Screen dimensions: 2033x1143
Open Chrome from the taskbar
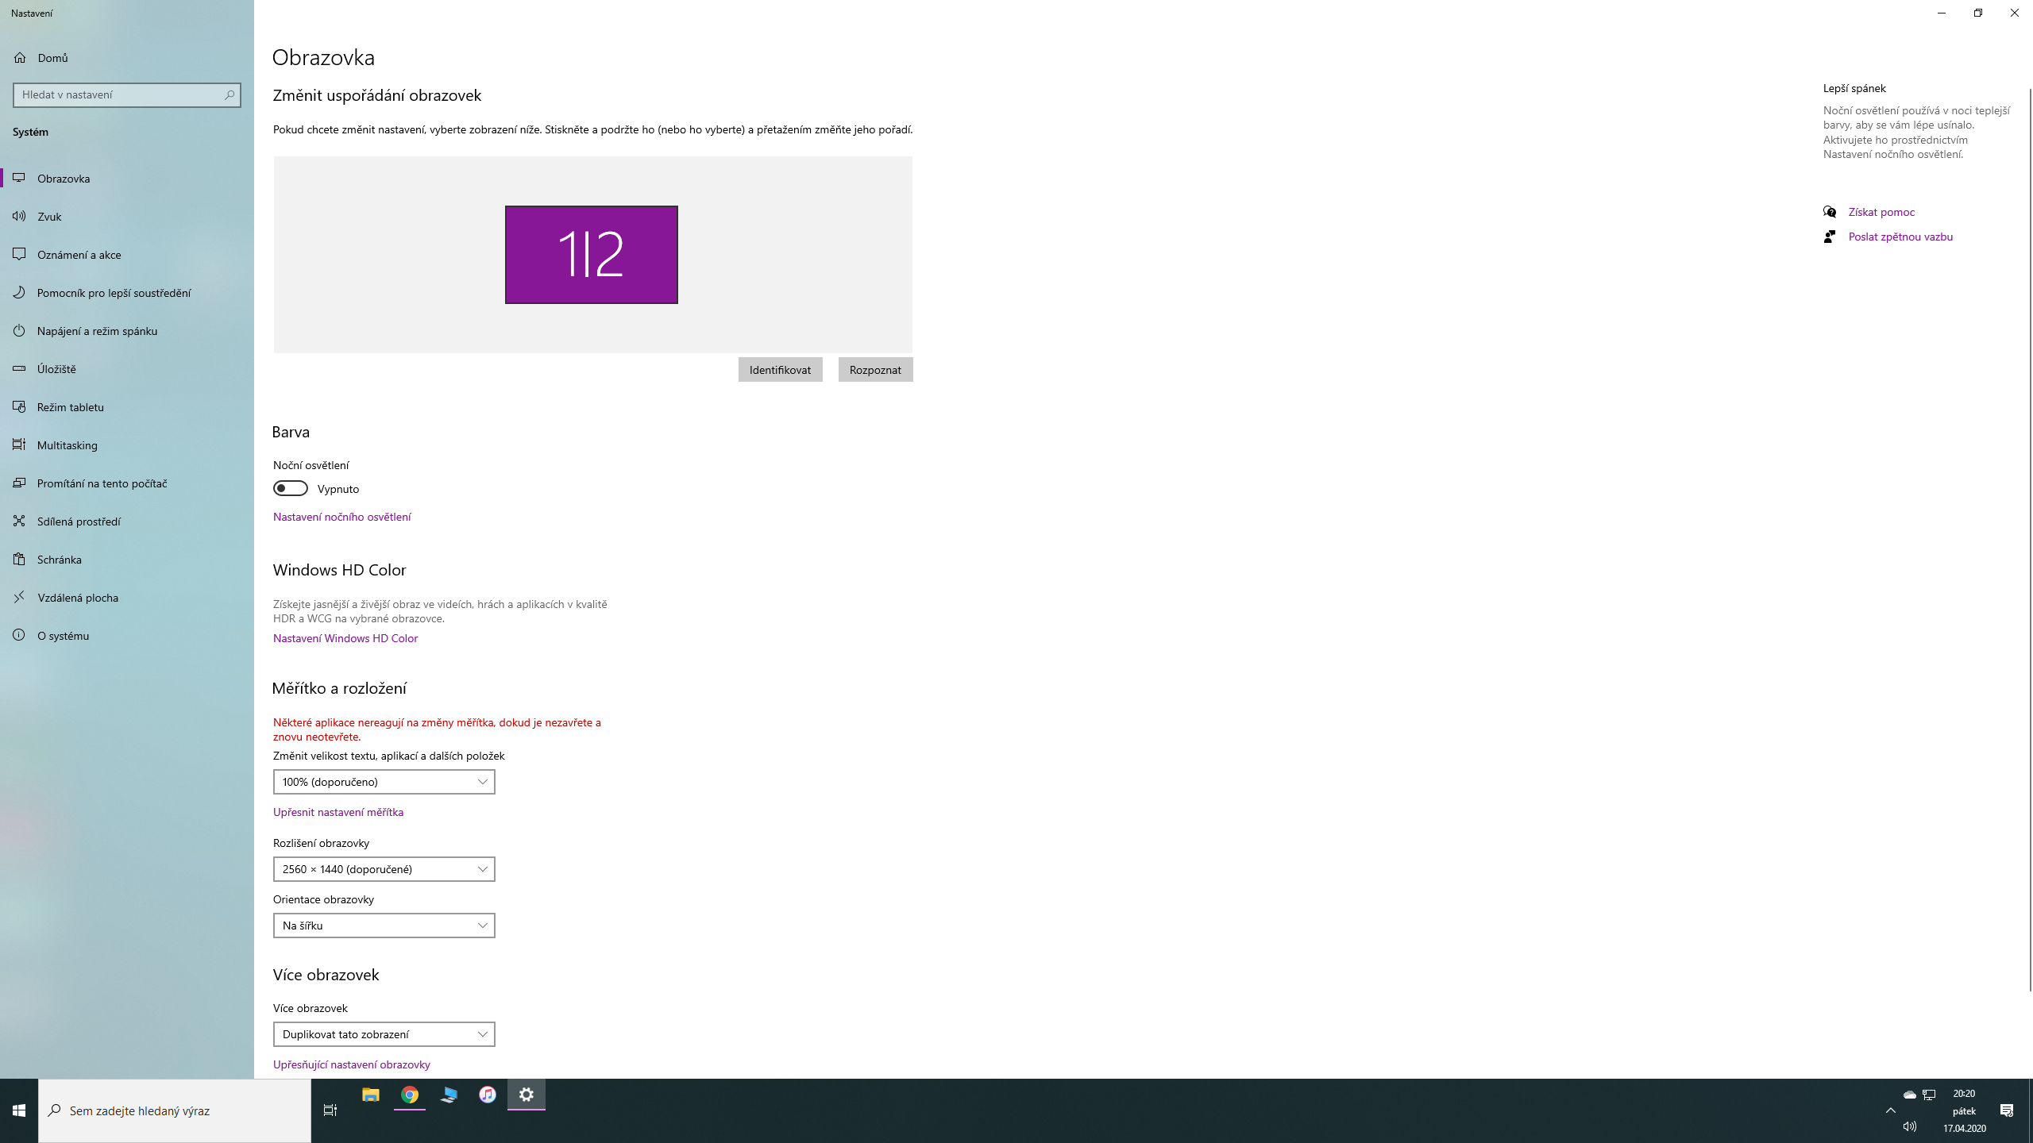(x=410, y=1095)
